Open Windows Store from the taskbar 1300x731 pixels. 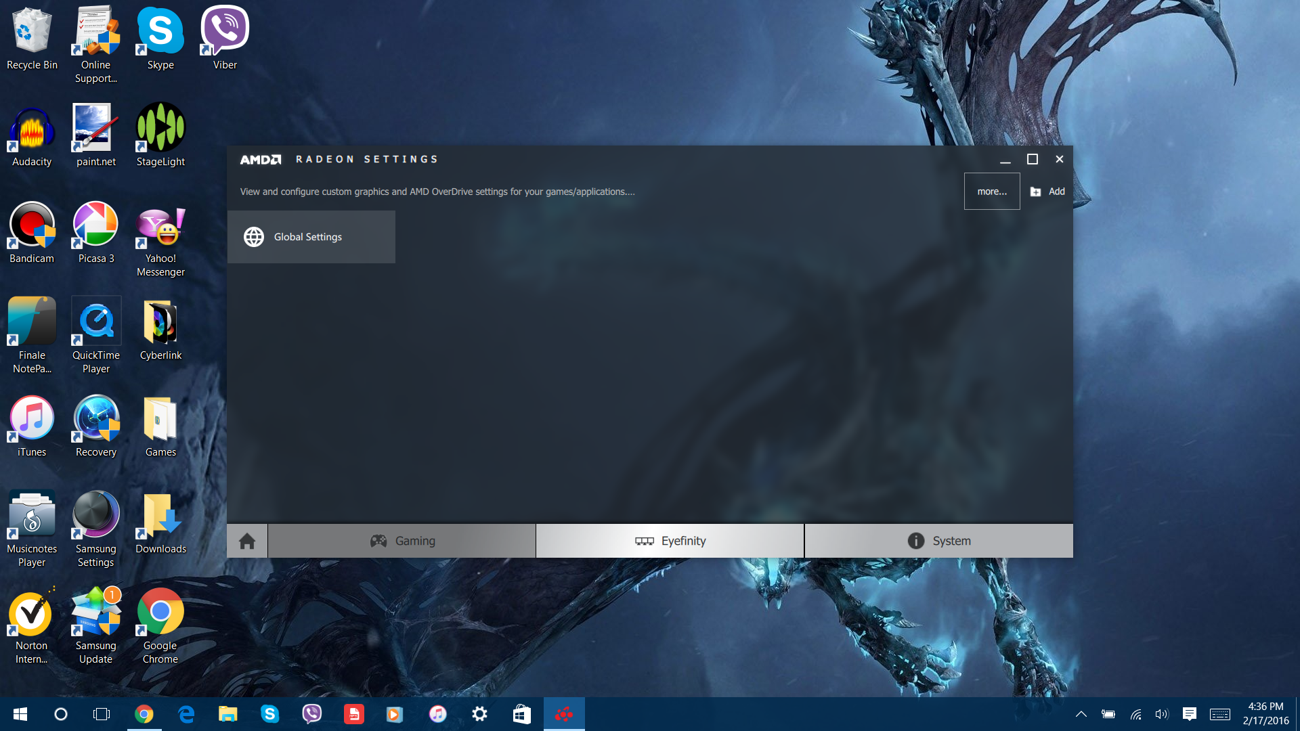(x=521, y=714)
